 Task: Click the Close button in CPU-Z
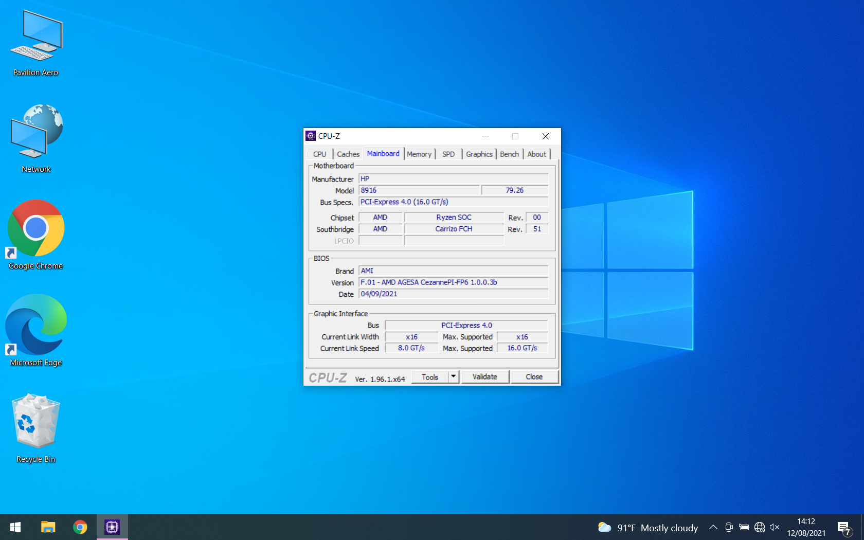[x=534, y=377]
